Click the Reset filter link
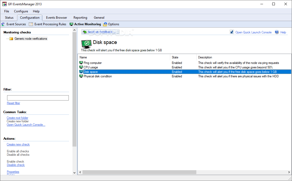 point(13,103)
